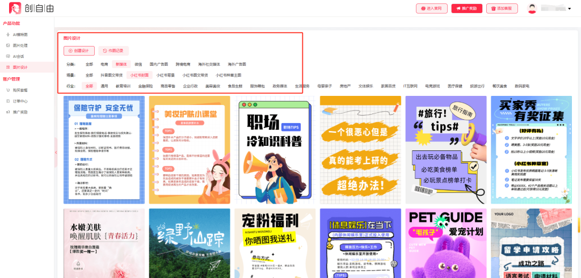
Task: Go to 购买套餐 in sidebar
Action: tap(20, 90)
